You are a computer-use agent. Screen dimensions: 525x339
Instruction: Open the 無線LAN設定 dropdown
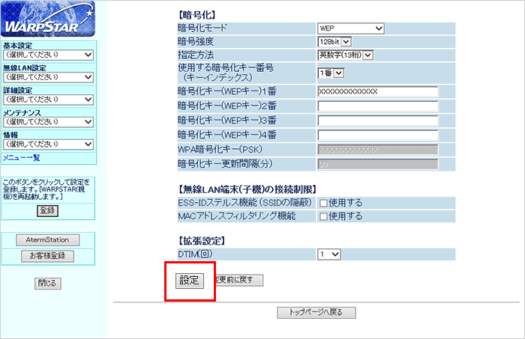point(48,77)
